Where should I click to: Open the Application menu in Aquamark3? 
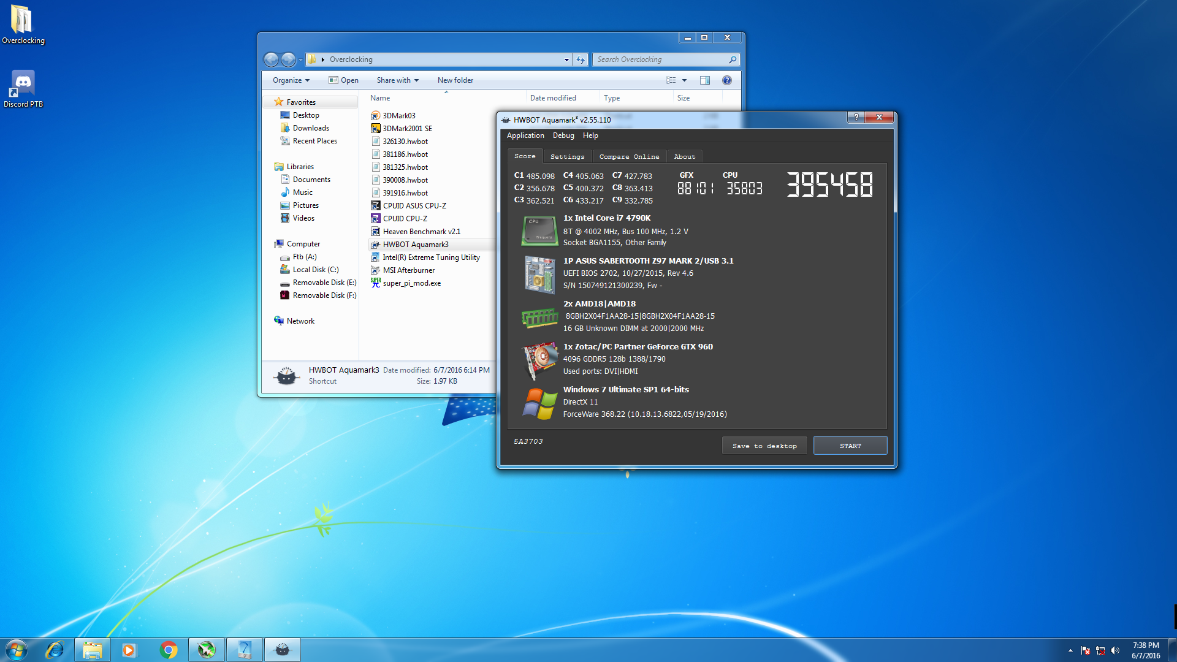525,135
